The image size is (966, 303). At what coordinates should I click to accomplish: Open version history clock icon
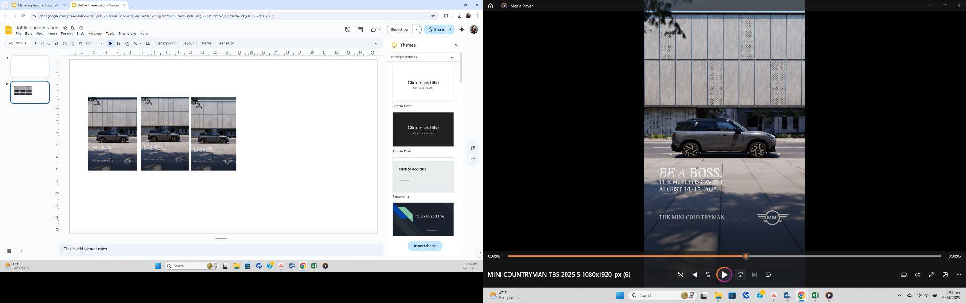coord(348,29)
